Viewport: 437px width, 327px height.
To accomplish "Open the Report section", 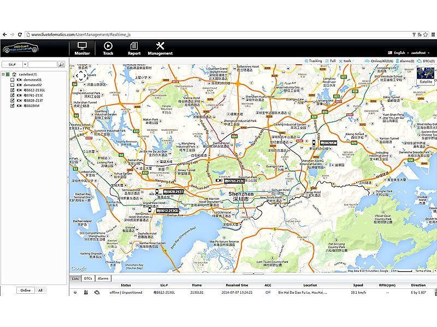I will tap(134, 49).
